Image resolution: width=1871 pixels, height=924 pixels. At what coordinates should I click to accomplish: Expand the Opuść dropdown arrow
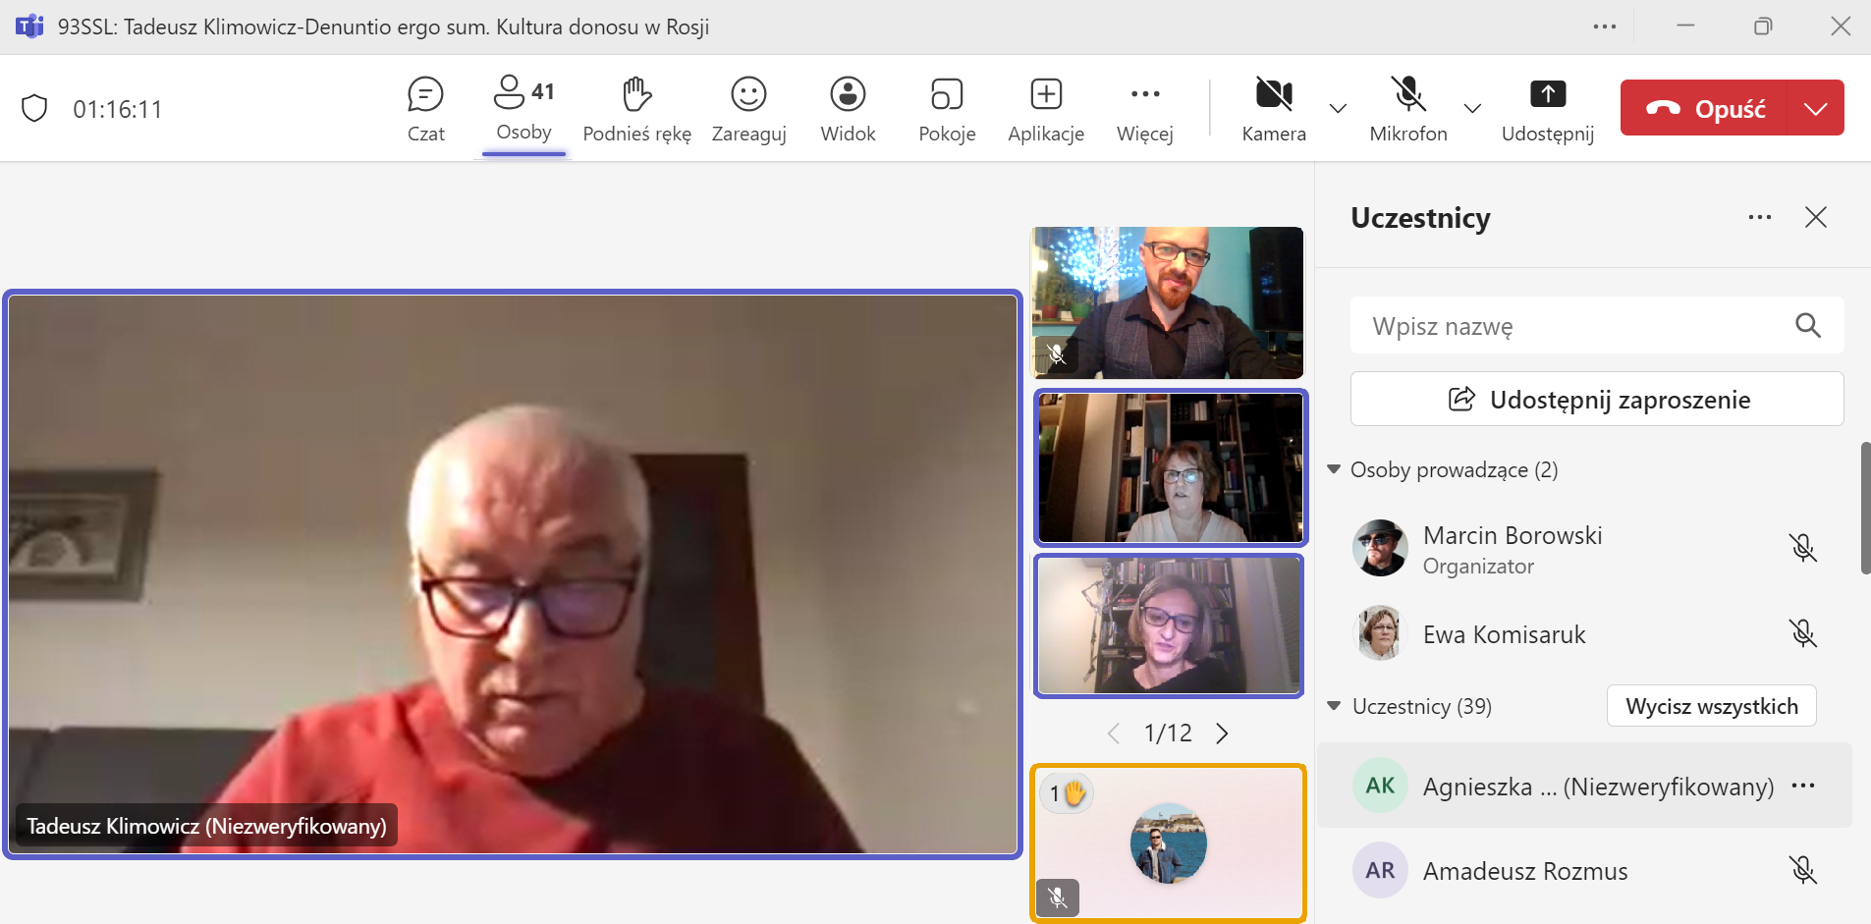point(1816,108)
